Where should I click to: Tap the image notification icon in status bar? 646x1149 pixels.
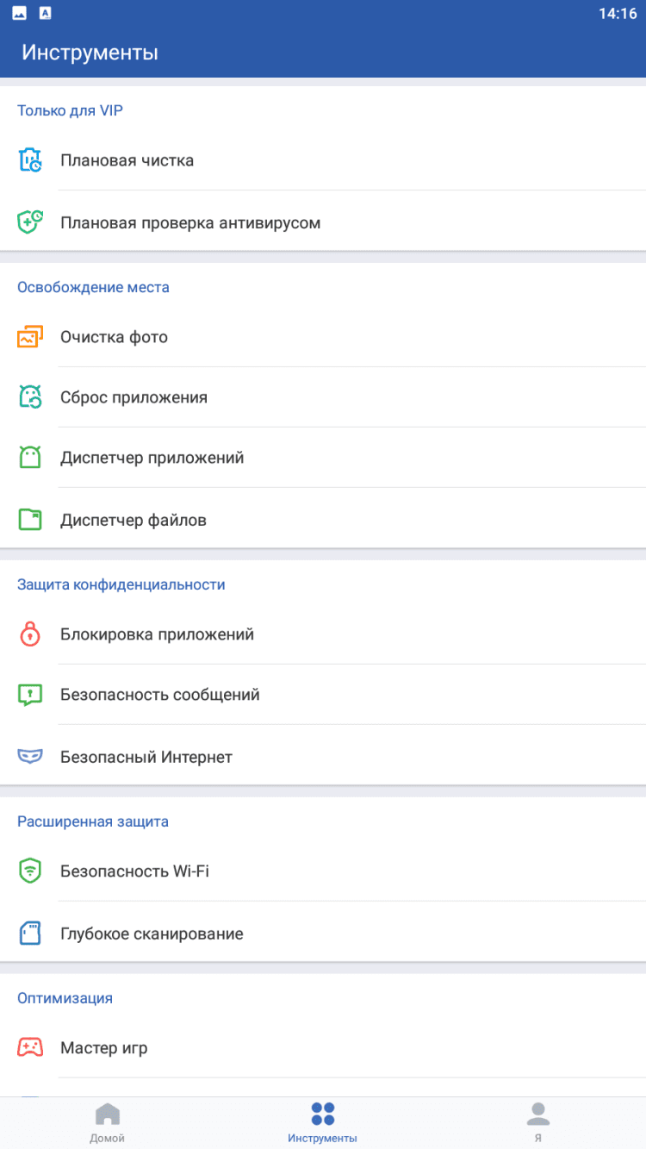[19, 13]
